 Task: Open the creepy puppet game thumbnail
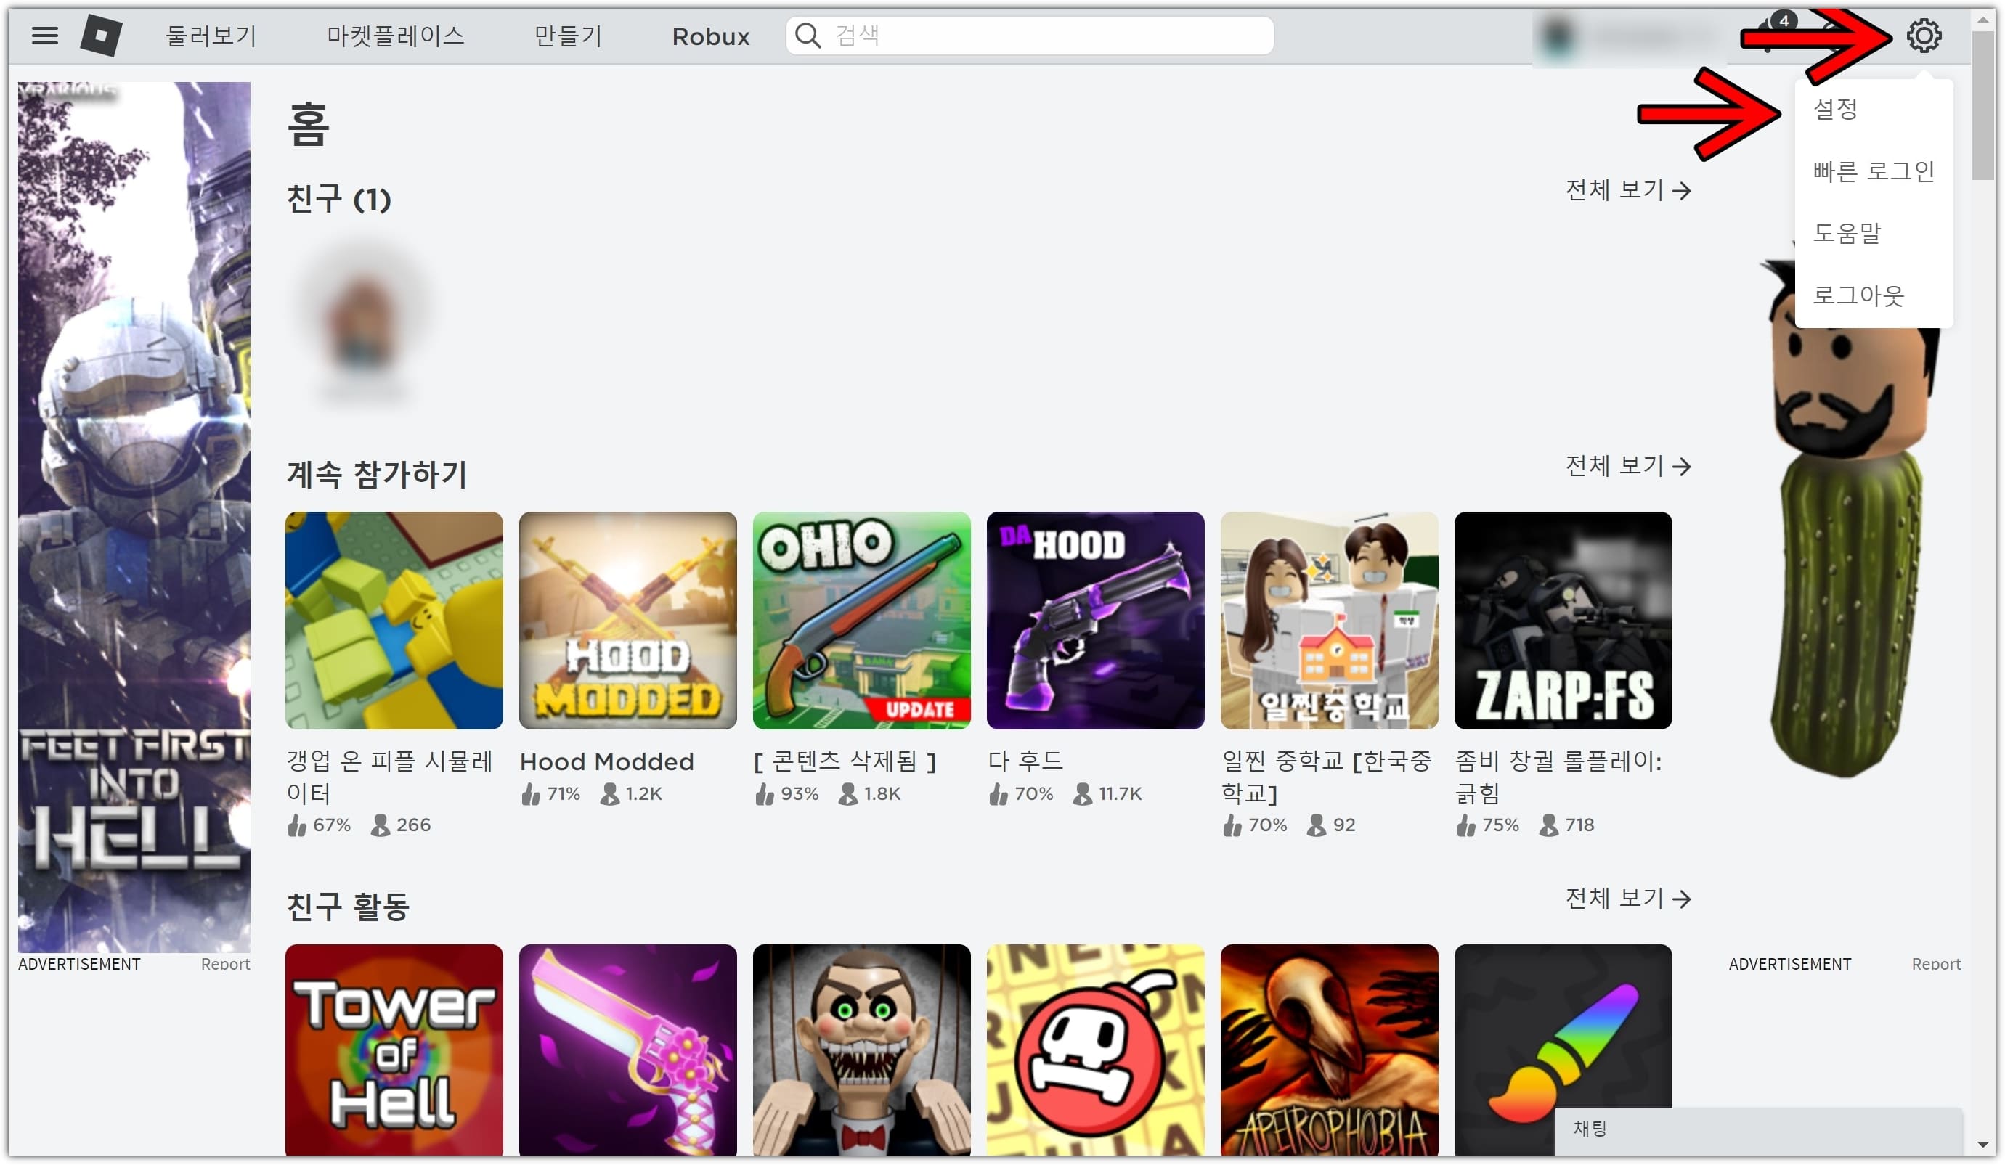862,1050
